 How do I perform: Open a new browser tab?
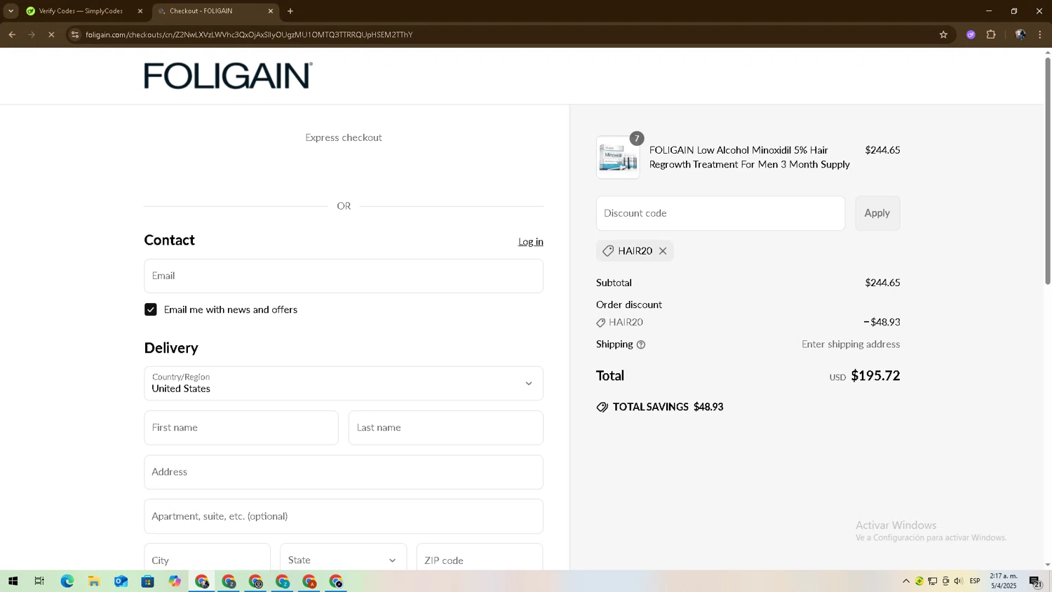tap(290, 11)
